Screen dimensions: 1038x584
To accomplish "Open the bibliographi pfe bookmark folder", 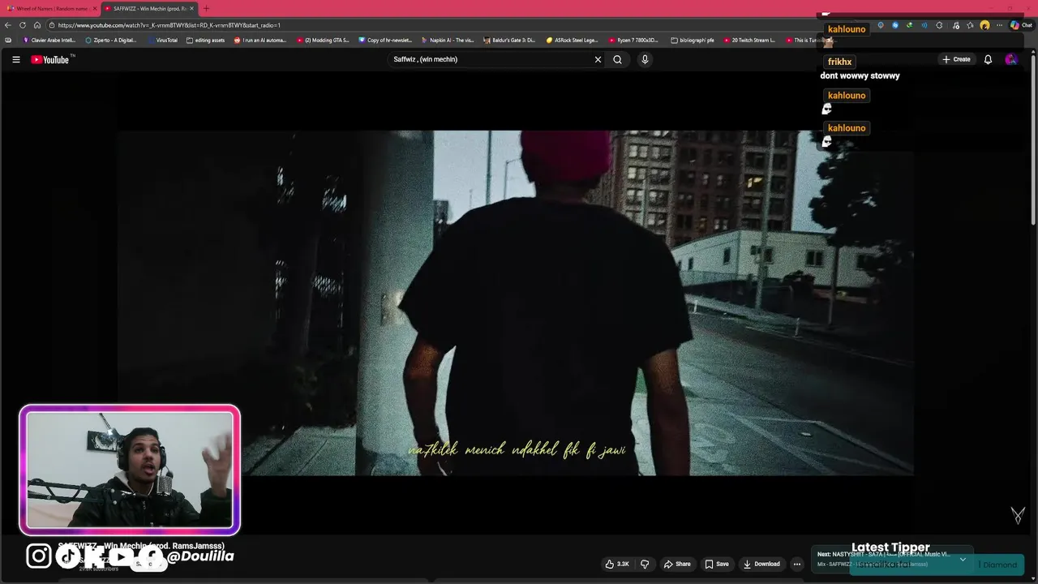I will (x=693, y=40).
